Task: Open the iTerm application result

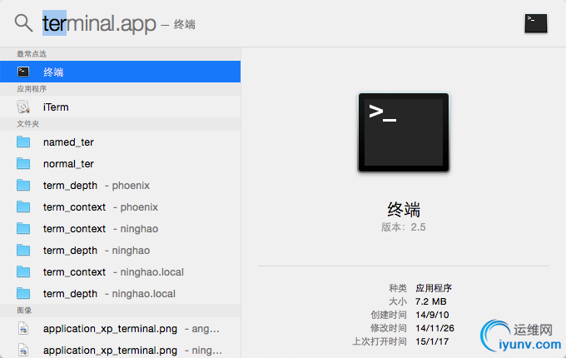Action: [120, 107]
